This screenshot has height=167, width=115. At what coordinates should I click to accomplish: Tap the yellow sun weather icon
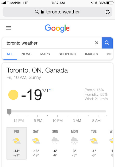tap(13, 95)
